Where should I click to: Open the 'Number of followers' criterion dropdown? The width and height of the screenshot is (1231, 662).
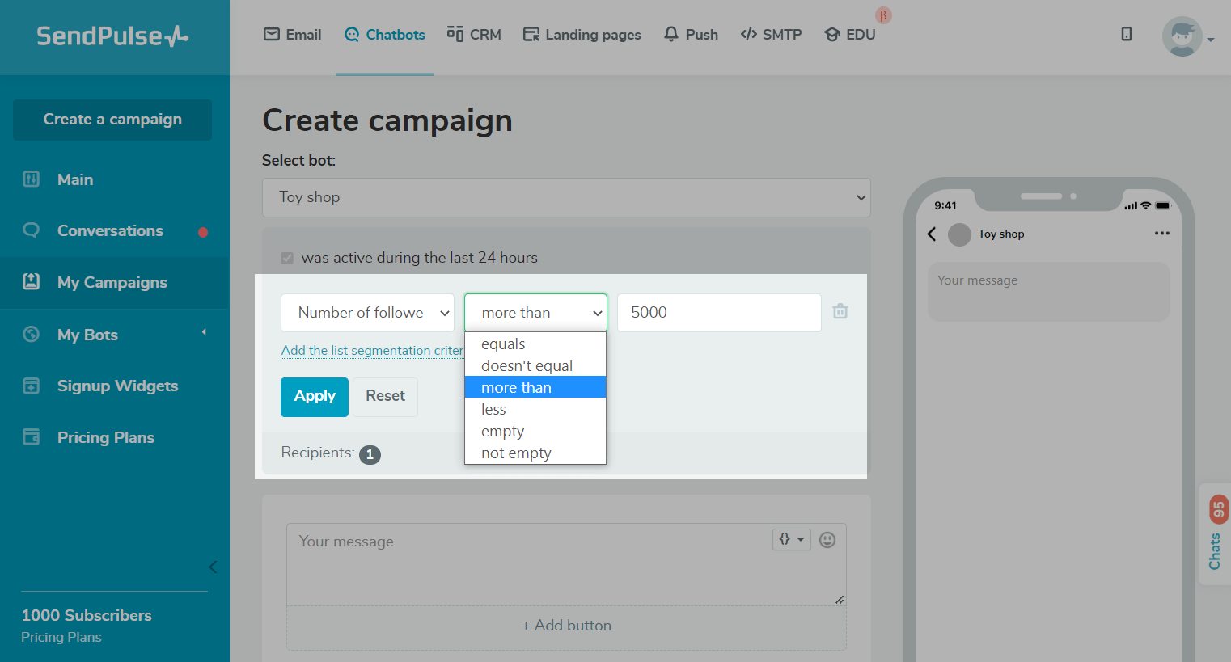[x=367, y=313]
